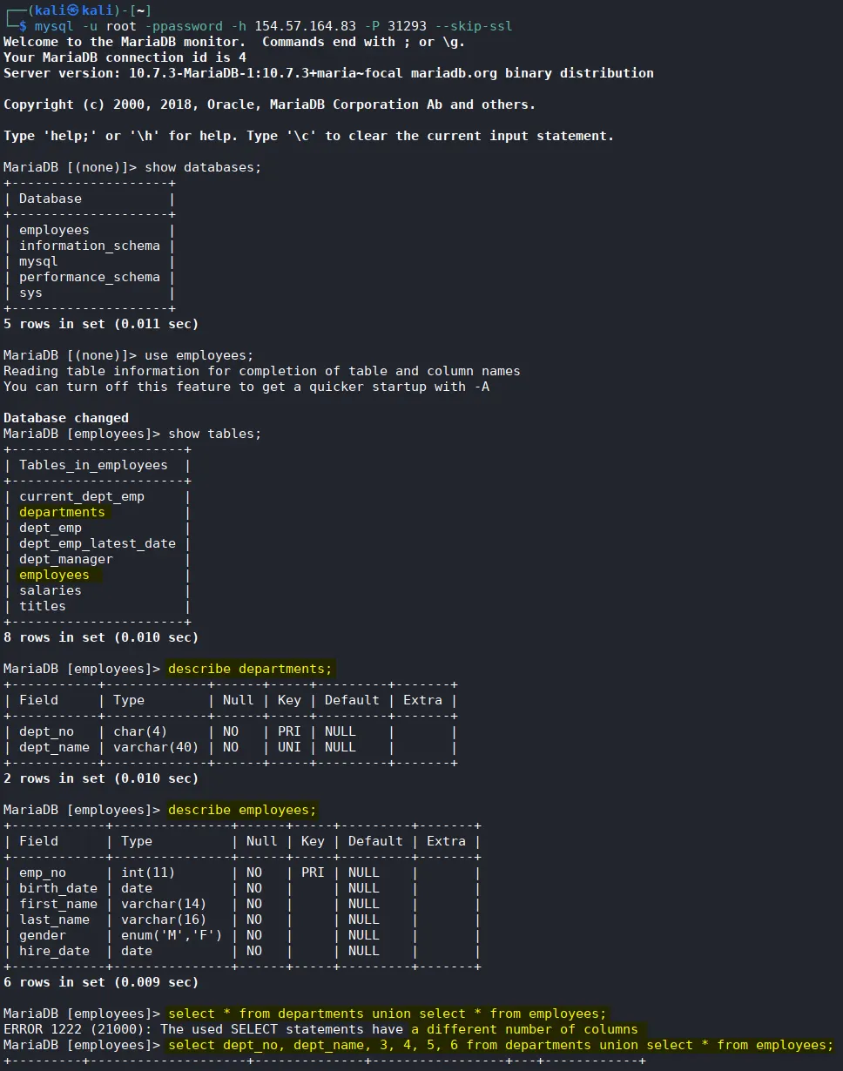Click 'performance_schema' in the database list
Viewport: 843px width, 1071px height.
[x=89, y=277]
